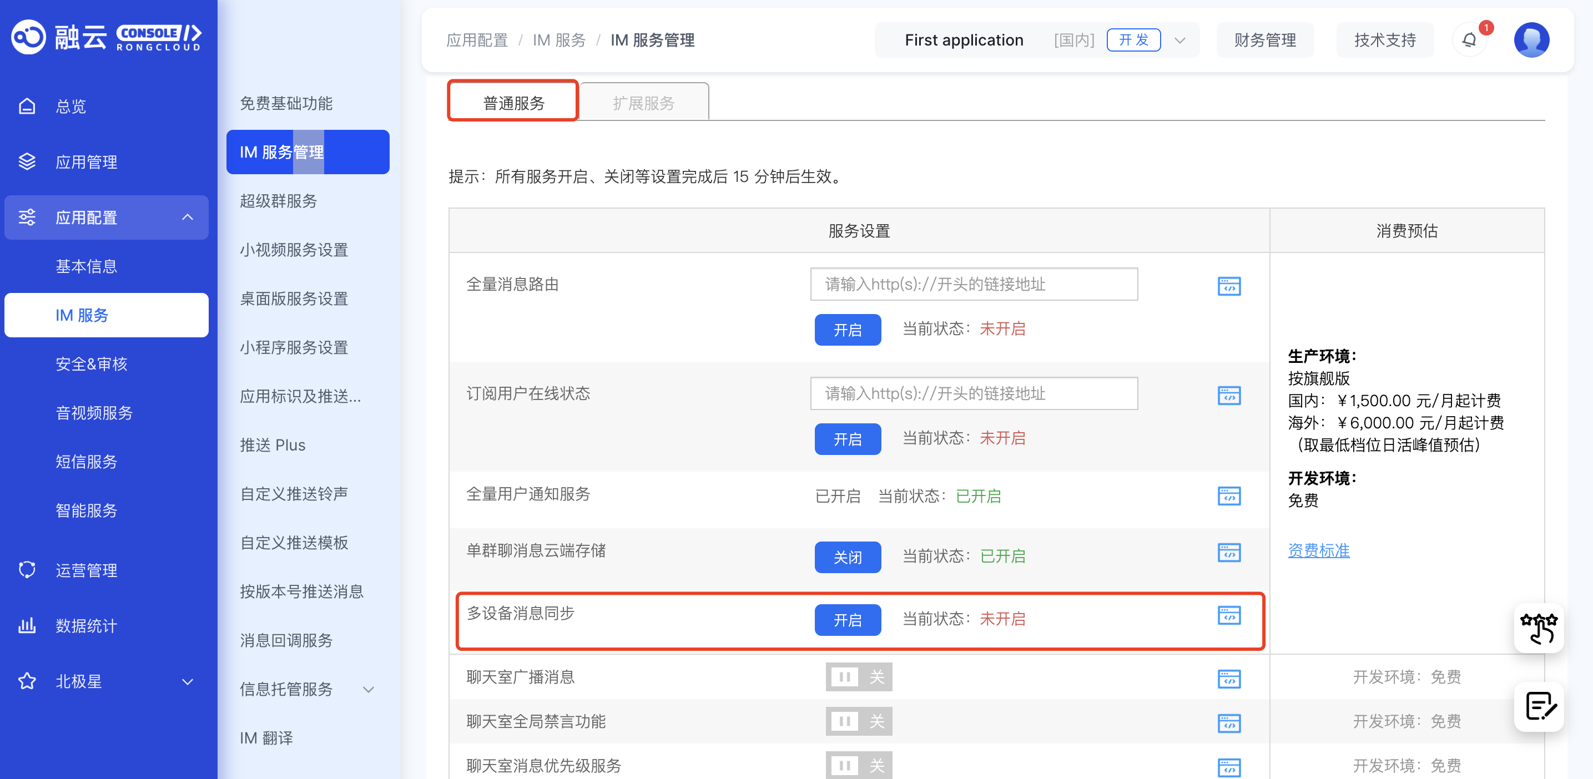Switch to the 扩展服务 tab
Image resolution: width=1593 pixels, height=779 pixels.
(643, 103)
